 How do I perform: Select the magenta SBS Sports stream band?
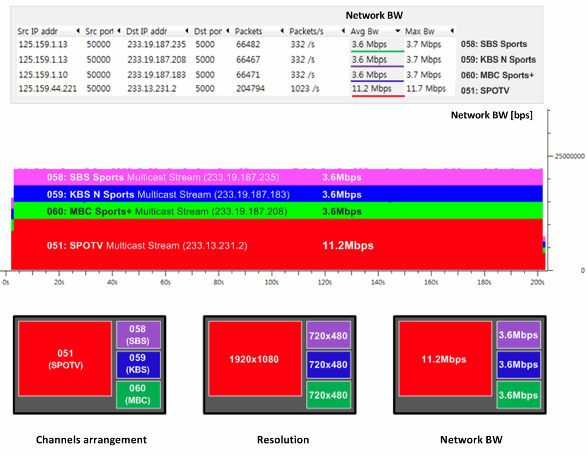coord(278,177)
